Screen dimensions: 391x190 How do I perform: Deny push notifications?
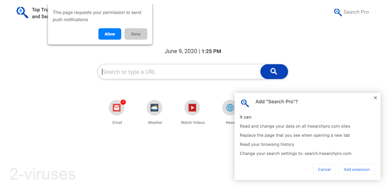click(x=136, y=34)
